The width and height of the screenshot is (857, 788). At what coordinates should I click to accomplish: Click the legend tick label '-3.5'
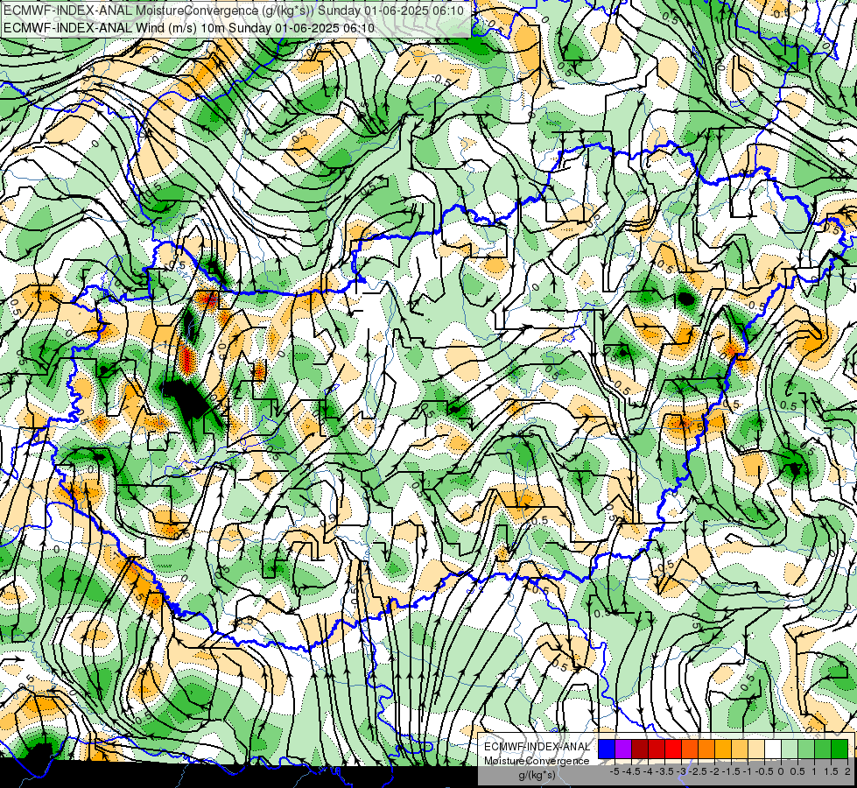[664, 771]
